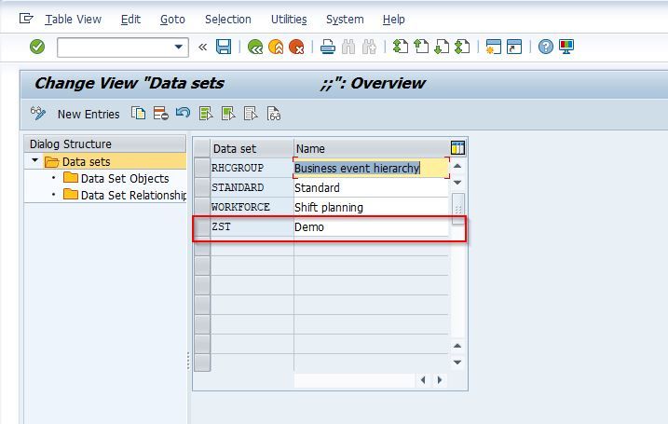
Task: Click the Find Next binoculars icon
Action: click(369, 47)
